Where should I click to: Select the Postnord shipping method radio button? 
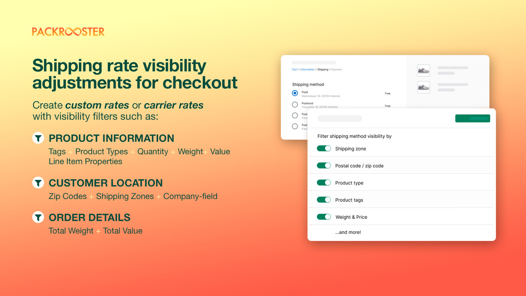[295, 104]
